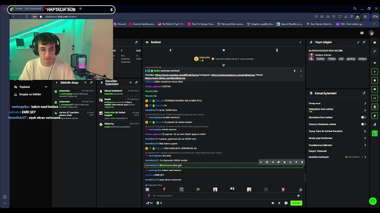Filter the Etkinlik Akışı panel
Viewport: 380px width, 213px height.
click(x=85, y=83)
